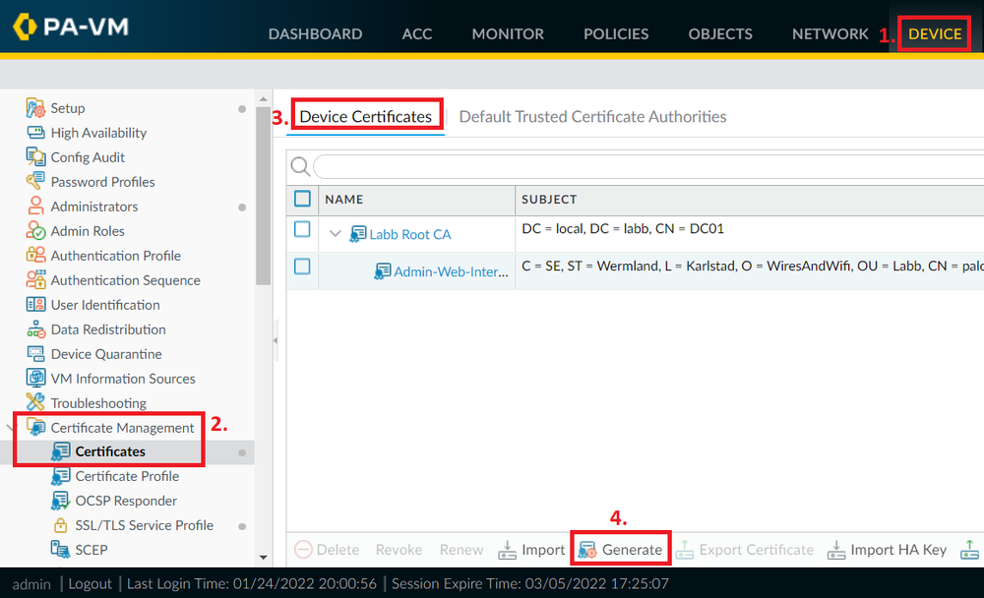Click the Logout link
Image resolution: width=984 pixels, height=598 pixels.
pyautogui.click(x=91, y=582)
